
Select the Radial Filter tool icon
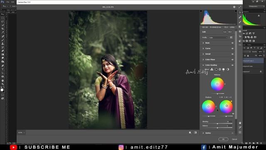point(240,32)
